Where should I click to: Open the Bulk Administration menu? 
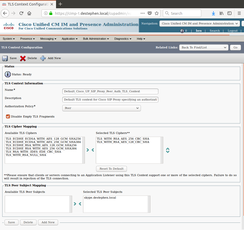[x=96, y=39]
